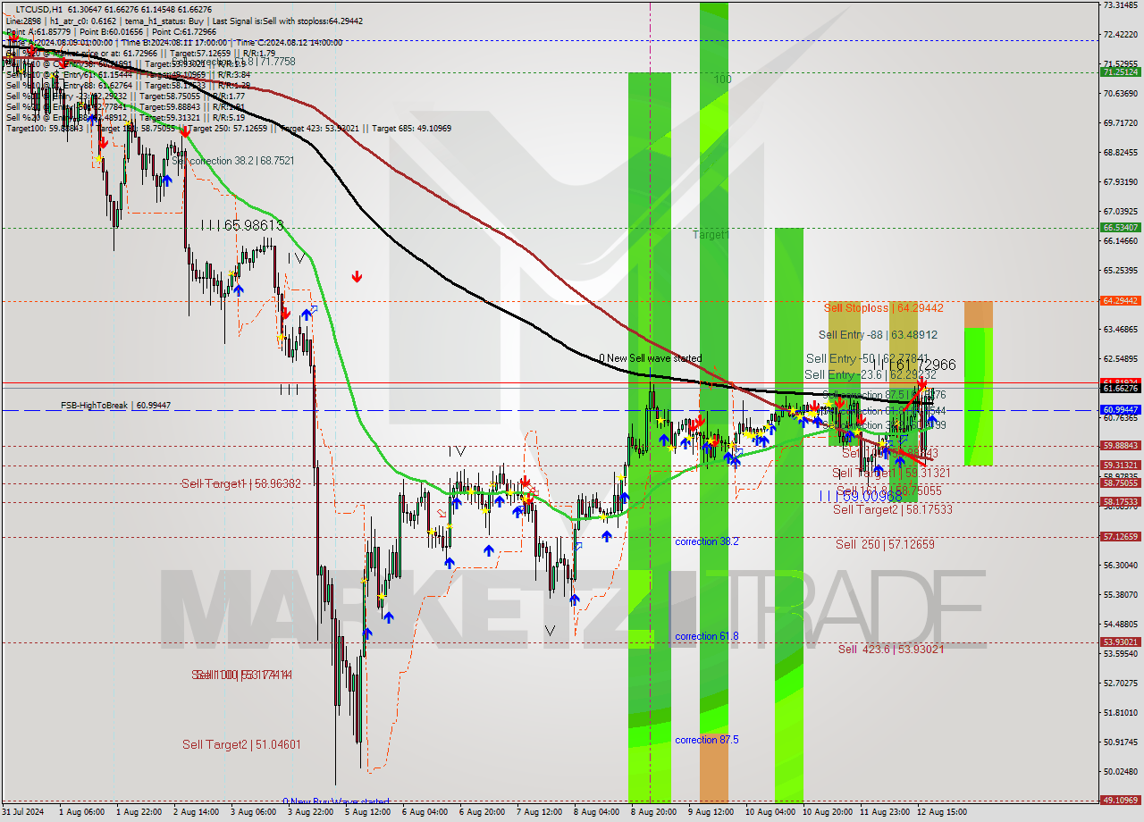Click the lone red down arrow near 65.25
1144x822 pixels.
357,277
